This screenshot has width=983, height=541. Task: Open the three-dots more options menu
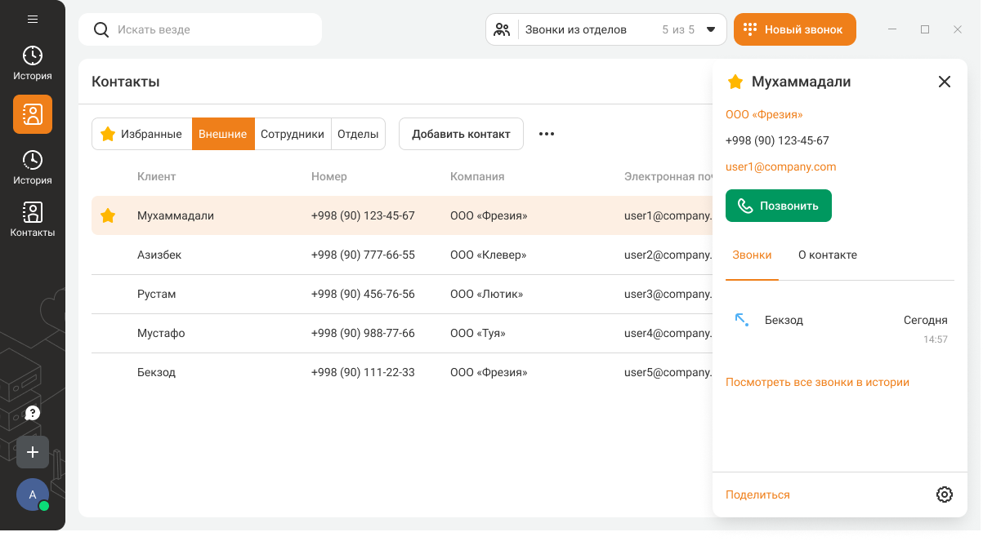[x=547, y=134]
